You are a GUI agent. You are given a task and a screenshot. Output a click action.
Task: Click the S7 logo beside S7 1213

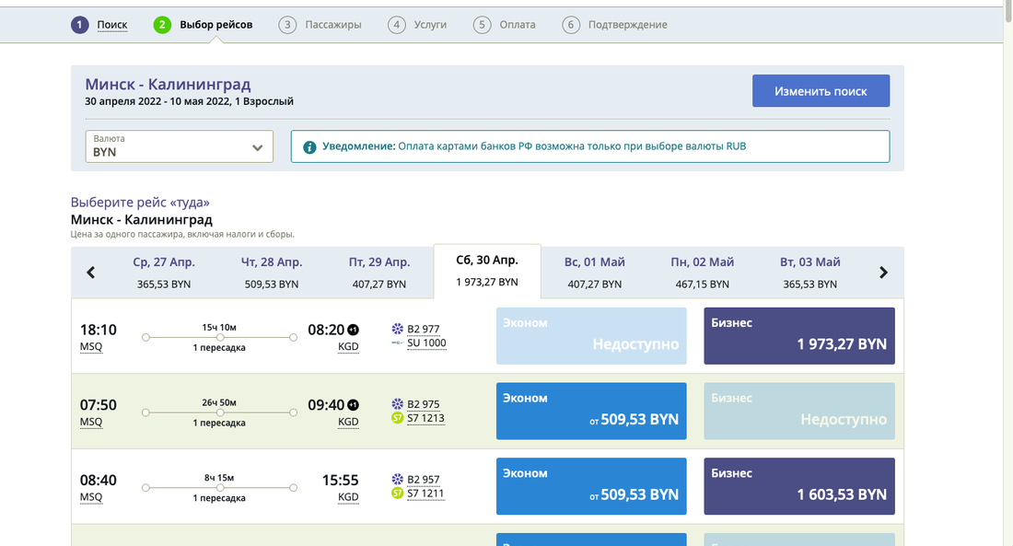coord(398,418)
